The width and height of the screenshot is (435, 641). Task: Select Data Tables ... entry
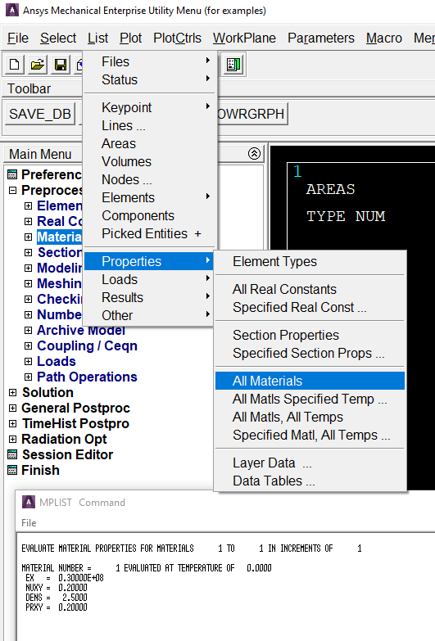pyautogui.click(x=310, y=481)
